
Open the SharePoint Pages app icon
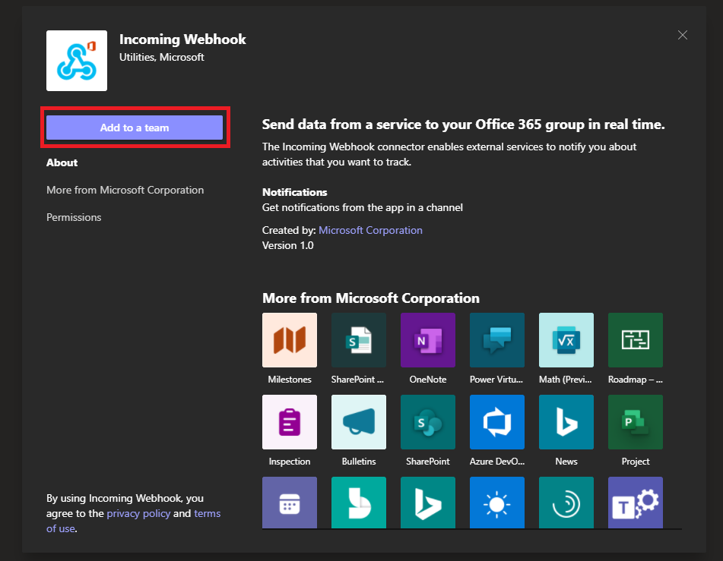pyautogui.click(x=359, y=340)
